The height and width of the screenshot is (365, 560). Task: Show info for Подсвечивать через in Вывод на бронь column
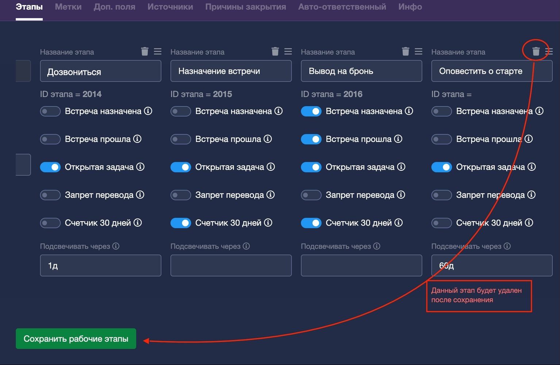click(x=377, y=246)
